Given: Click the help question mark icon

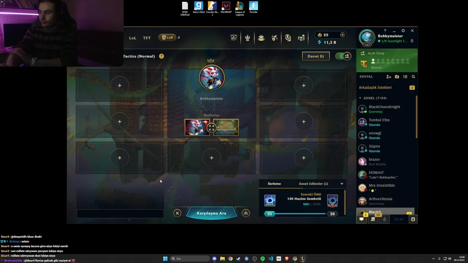Looking at the screenshot, I should (x=385, y=31).
